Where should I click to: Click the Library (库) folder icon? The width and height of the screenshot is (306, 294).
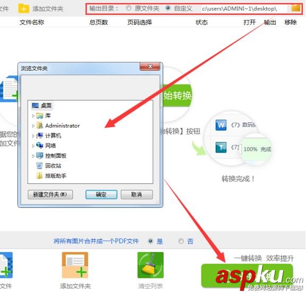[40, 116]
